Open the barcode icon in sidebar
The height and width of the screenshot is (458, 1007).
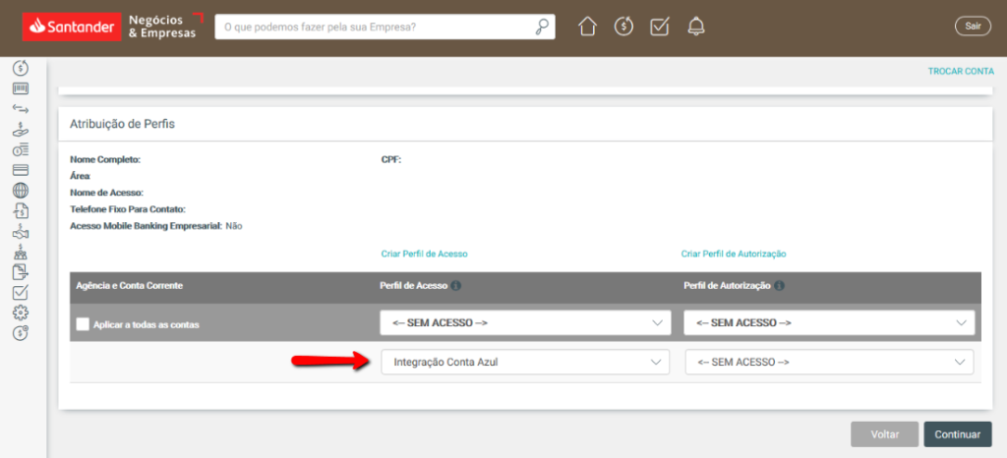coord(21,87)
